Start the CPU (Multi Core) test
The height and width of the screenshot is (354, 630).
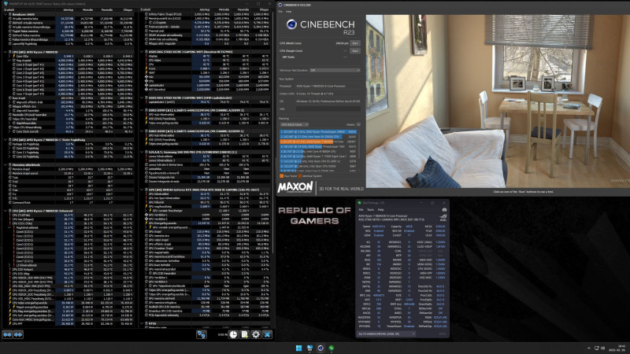355,43
